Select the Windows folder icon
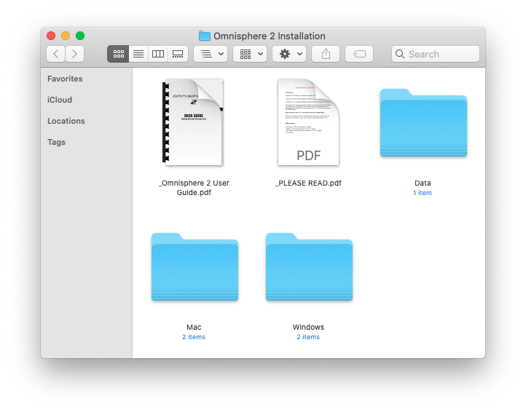 309,267
